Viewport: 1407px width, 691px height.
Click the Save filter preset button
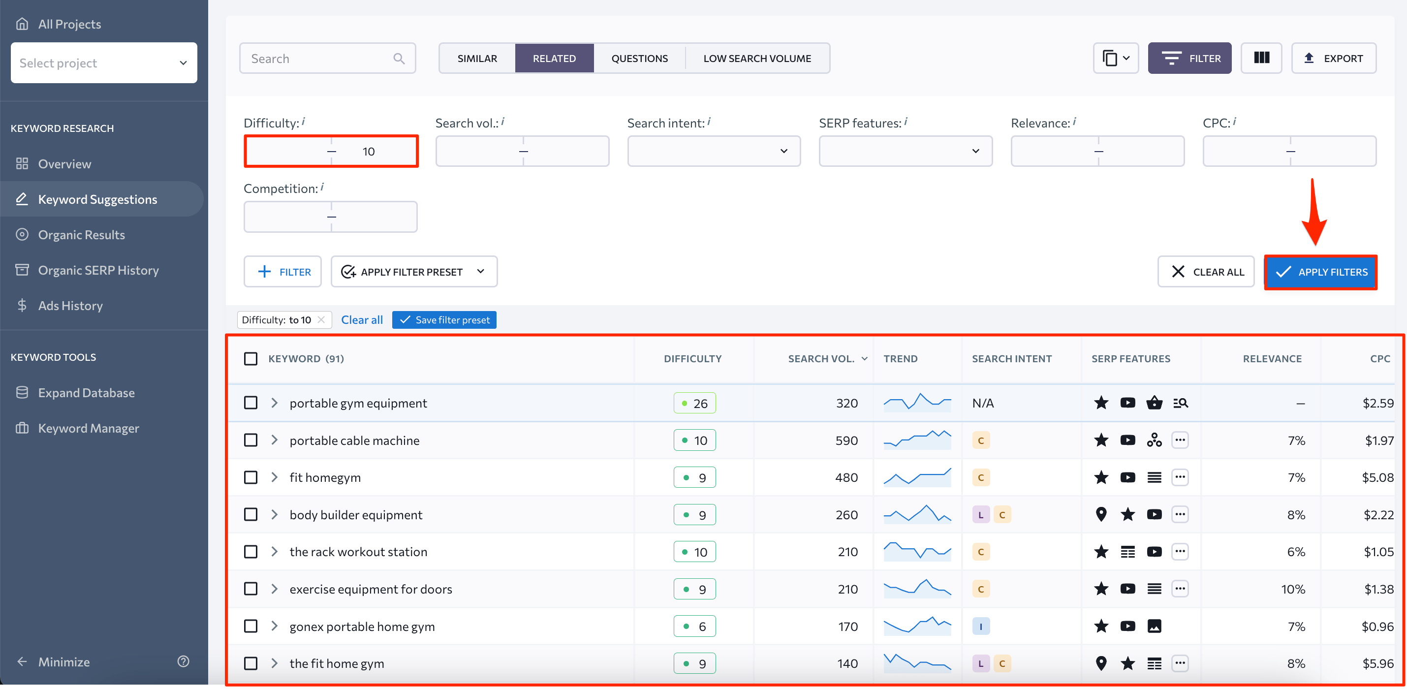tap(446, 319)
